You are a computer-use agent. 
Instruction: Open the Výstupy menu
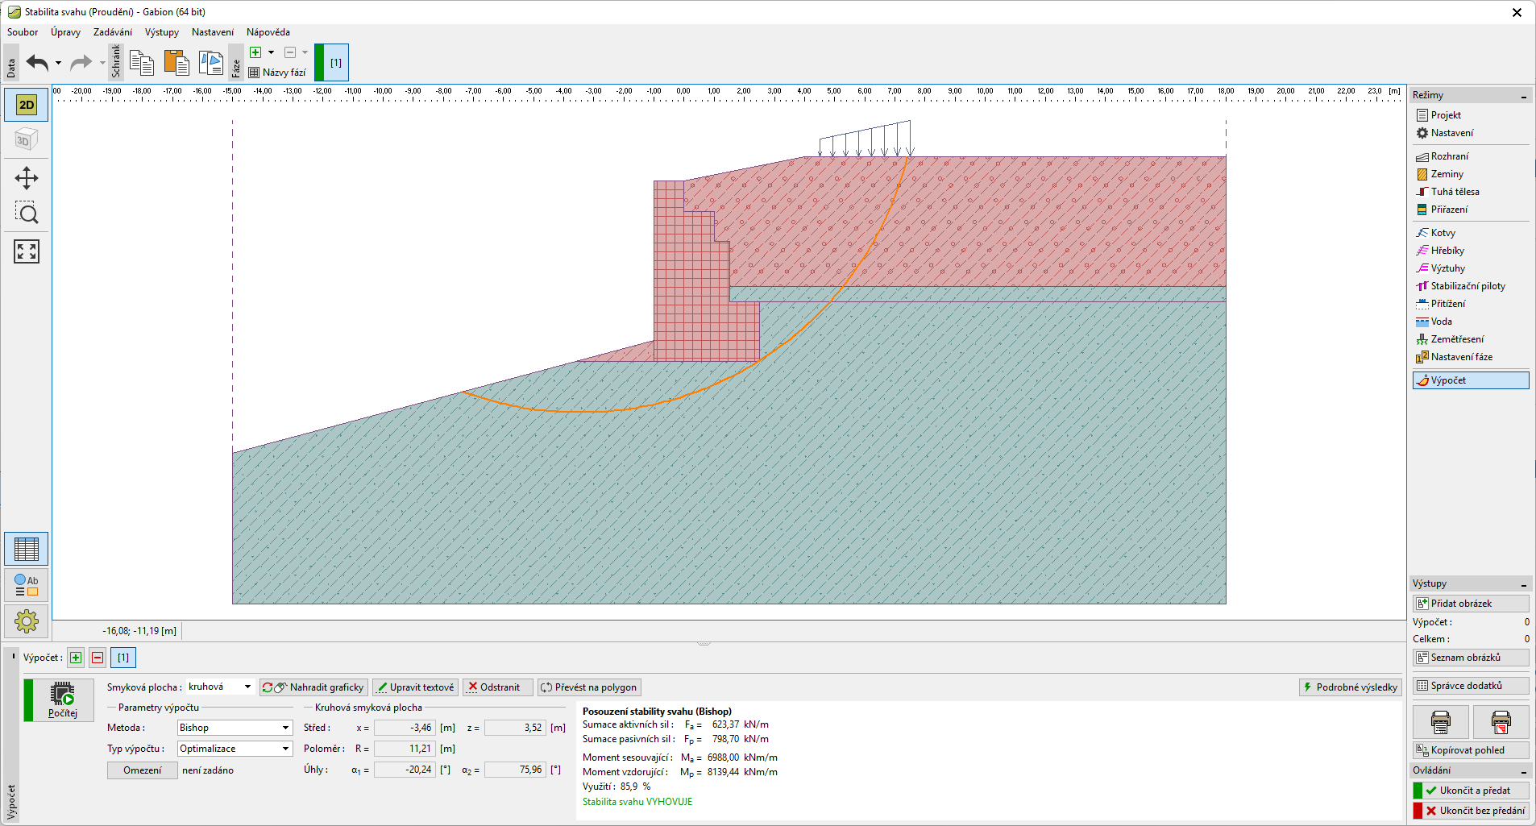[161, 32]
